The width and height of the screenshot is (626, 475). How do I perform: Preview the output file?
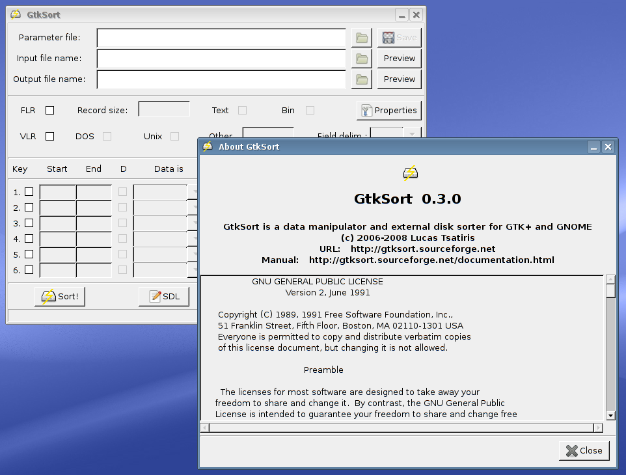point(399,79)
